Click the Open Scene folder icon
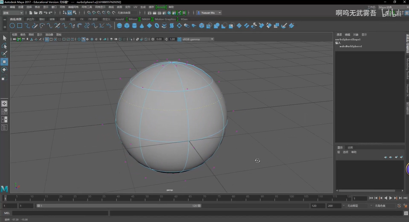Screen dimensions: 409x222 [36, 13]
